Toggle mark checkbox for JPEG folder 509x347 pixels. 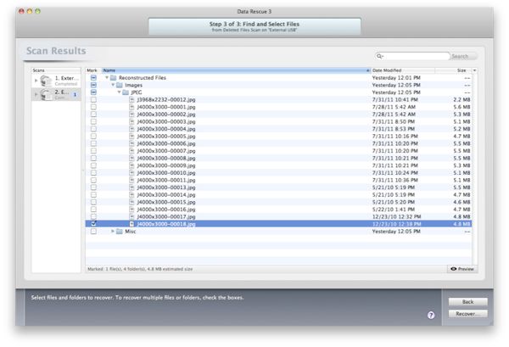point(93,92)
